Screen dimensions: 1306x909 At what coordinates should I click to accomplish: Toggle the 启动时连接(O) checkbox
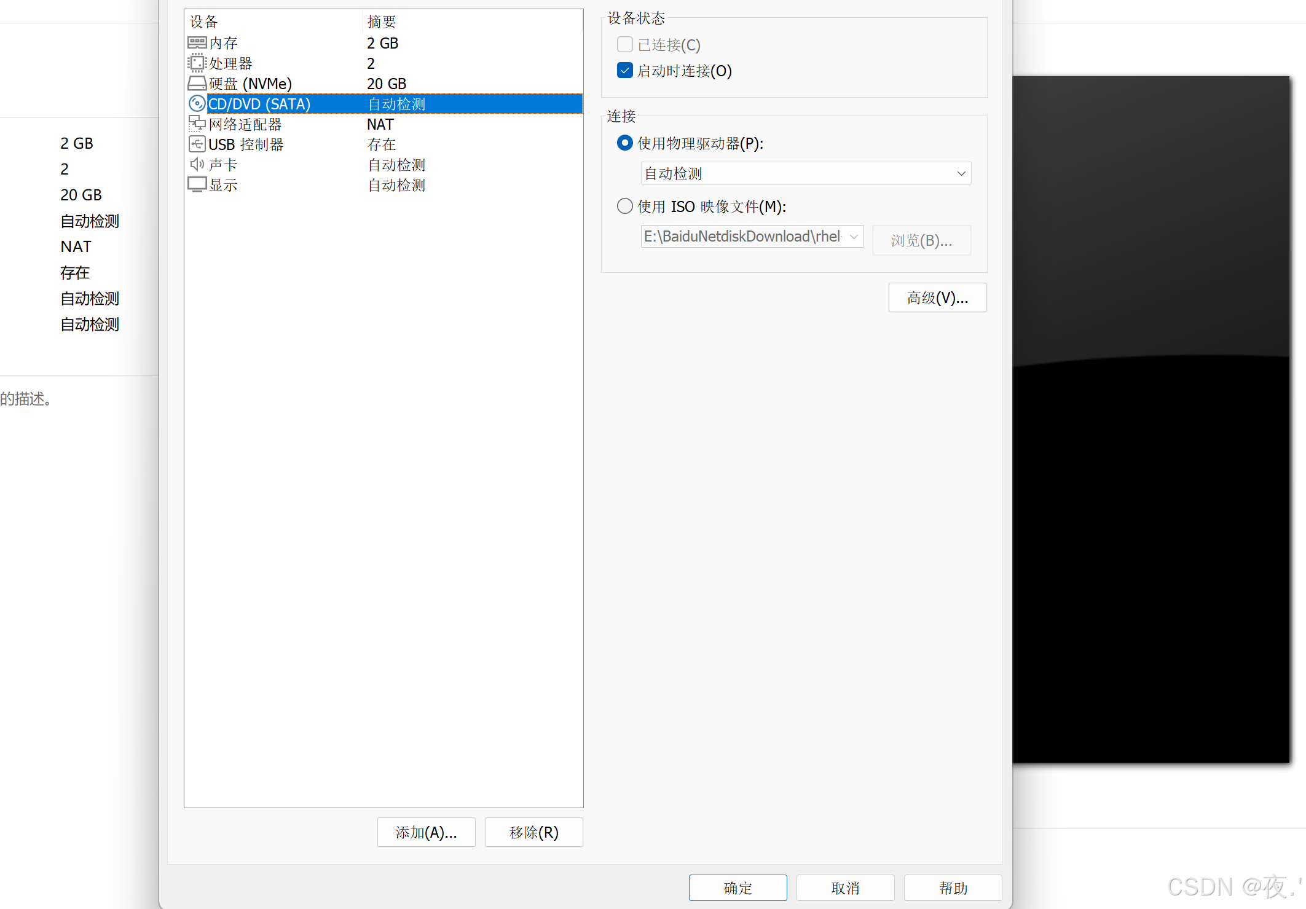[x=624, y=71]
